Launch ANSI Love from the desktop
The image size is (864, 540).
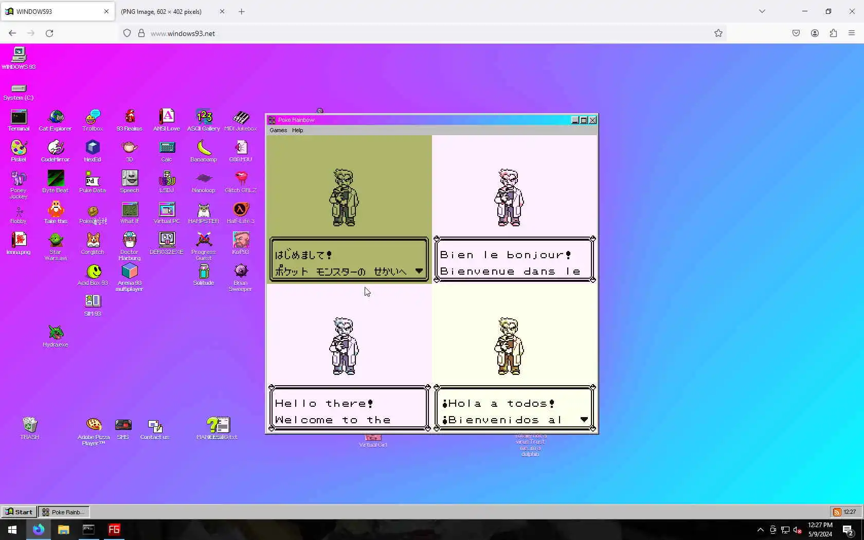click(167, 121)
